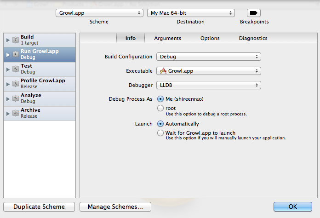Switch to the Arguments tab
The width and height of the screenshot is (320, 218).
click(167, 38)
